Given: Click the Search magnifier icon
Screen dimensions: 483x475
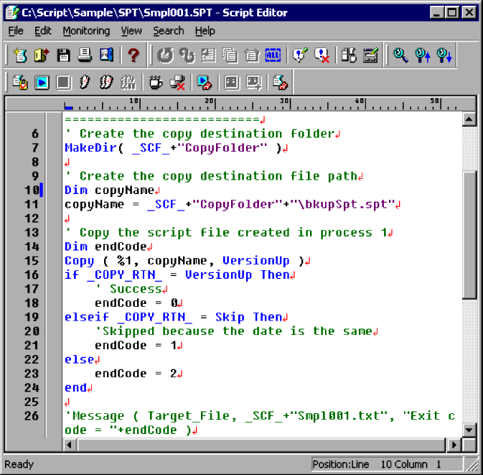Looking at the screenshot, I should [400, 55].
